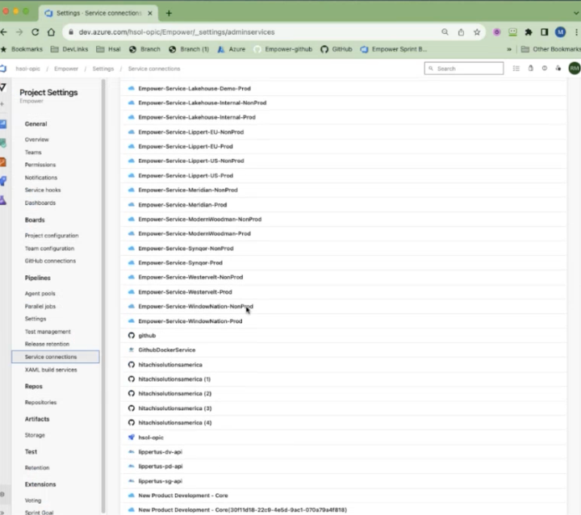Viewport: 581px width, 515px height.
Task: Open the DevLinks bookmarks folder
Action: tap(69, 49)
